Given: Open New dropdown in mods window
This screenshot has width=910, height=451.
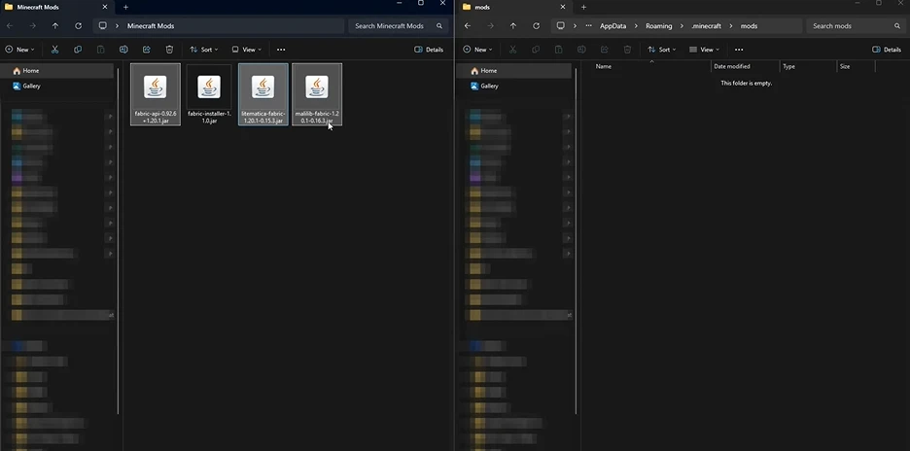Looking at the screenshot, I should coord(477,49).
